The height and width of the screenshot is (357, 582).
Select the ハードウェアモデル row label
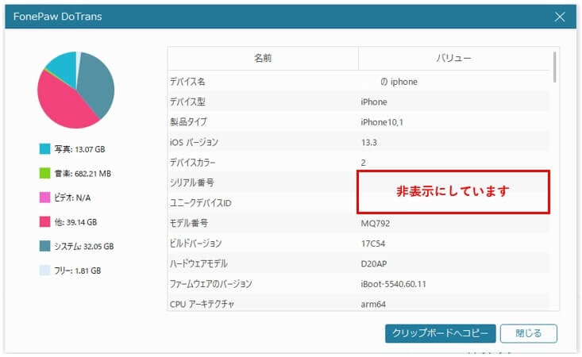pyautogui.click(x=198, y=263)
